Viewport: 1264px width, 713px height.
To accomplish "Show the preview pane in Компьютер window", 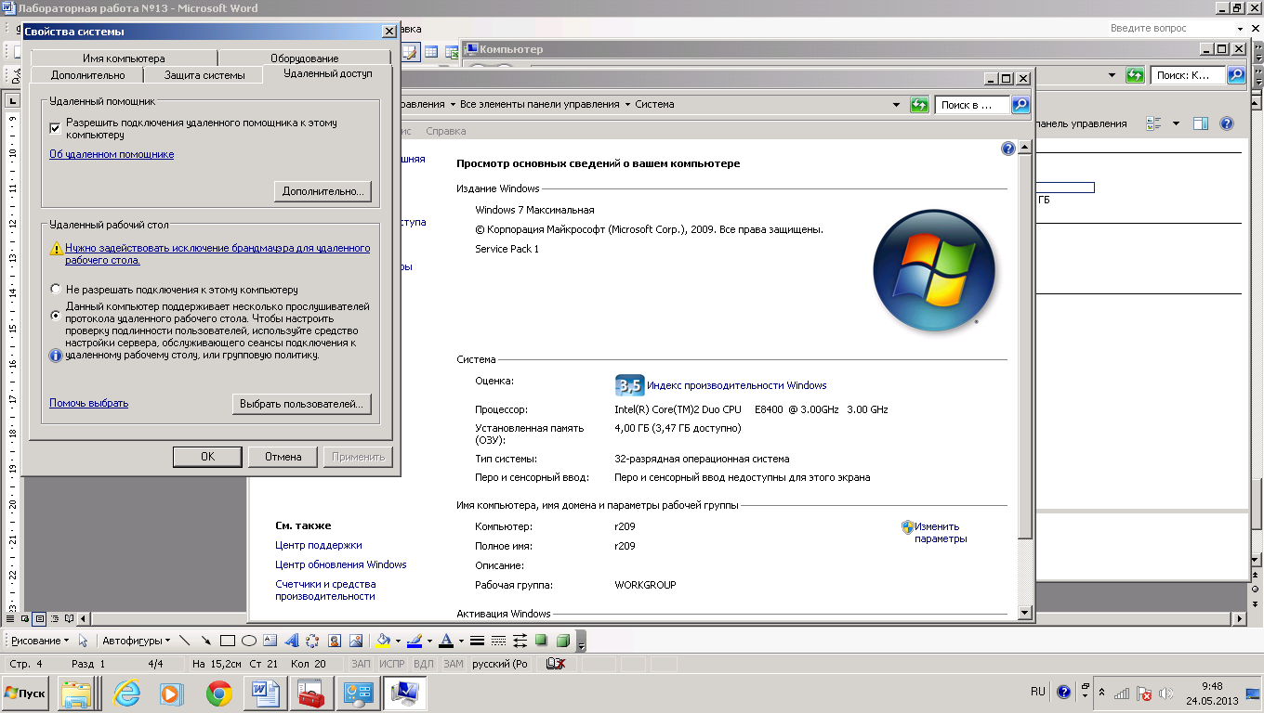I will (1200, 123).
